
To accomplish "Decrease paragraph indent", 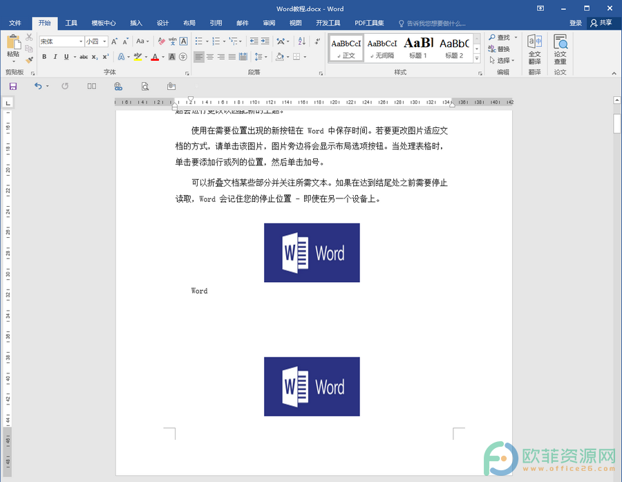I will (x=254, y=41).
